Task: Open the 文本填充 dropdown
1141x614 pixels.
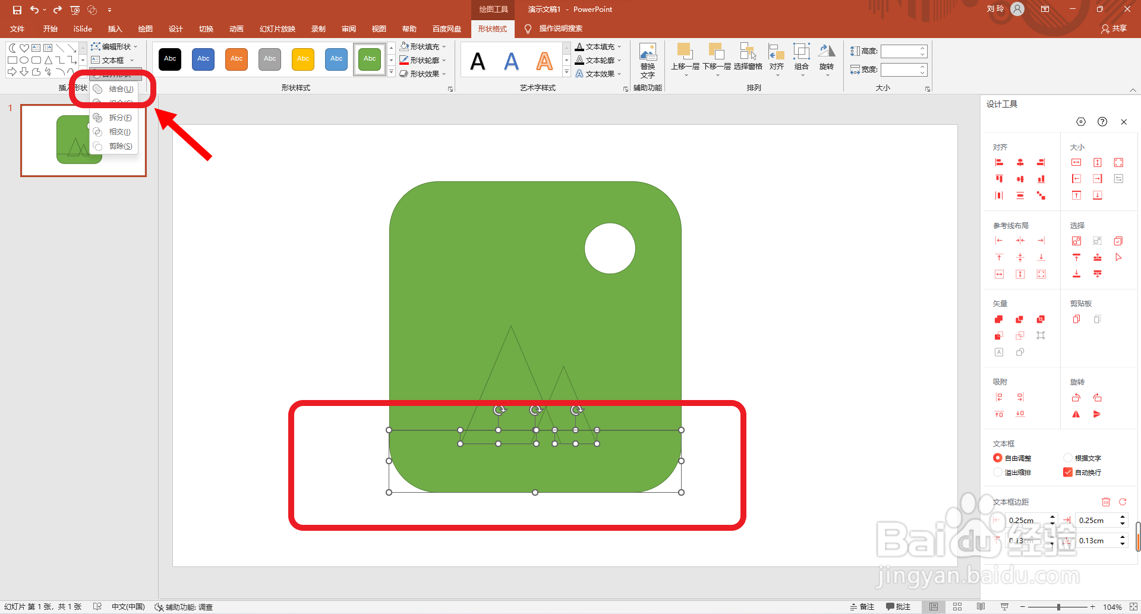Action: click(x=598, y=46)
